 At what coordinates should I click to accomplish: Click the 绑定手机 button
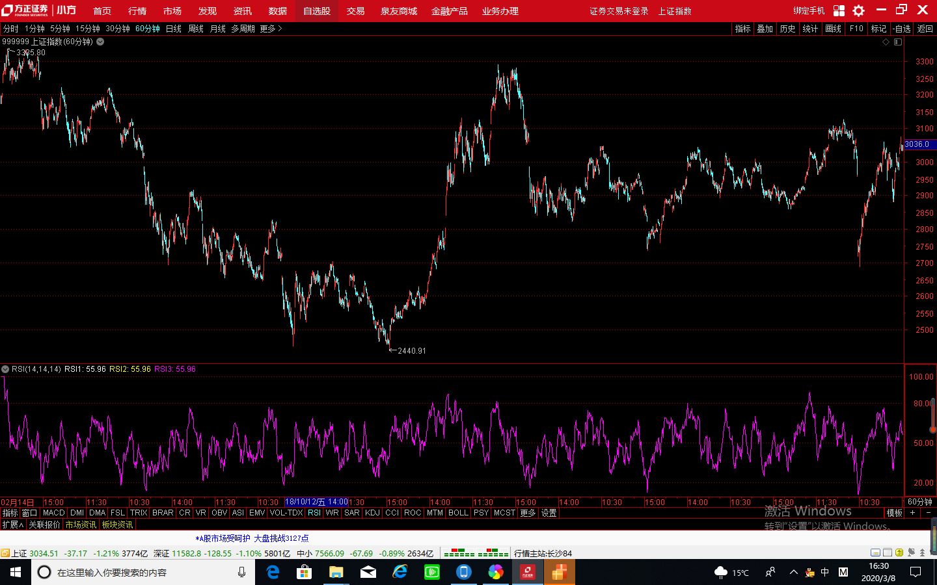pyautogui.click(x=809, y=11)
